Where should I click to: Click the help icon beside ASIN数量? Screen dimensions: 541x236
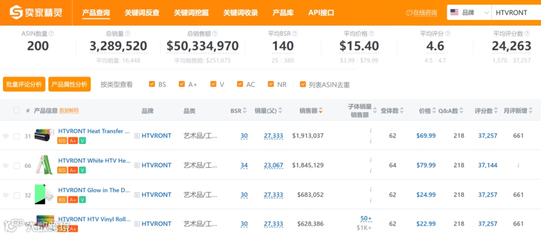(x=52, y=34)
